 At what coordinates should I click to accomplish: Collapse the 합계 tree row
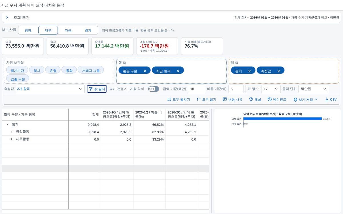tap(7, 124)
